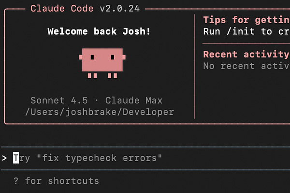
Task: Click the "Run /init" tip line
Action: pyautogui.click(x=246, y=31)
